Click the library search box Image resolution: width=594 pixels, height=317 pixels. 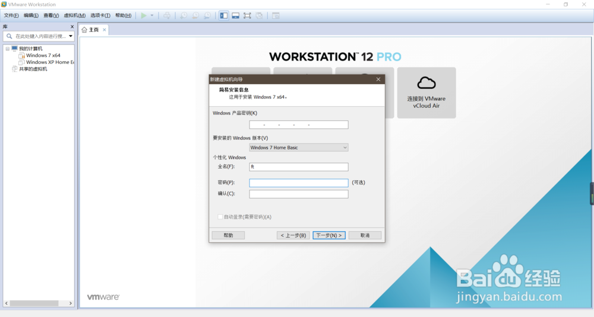(x=39, y=36)
